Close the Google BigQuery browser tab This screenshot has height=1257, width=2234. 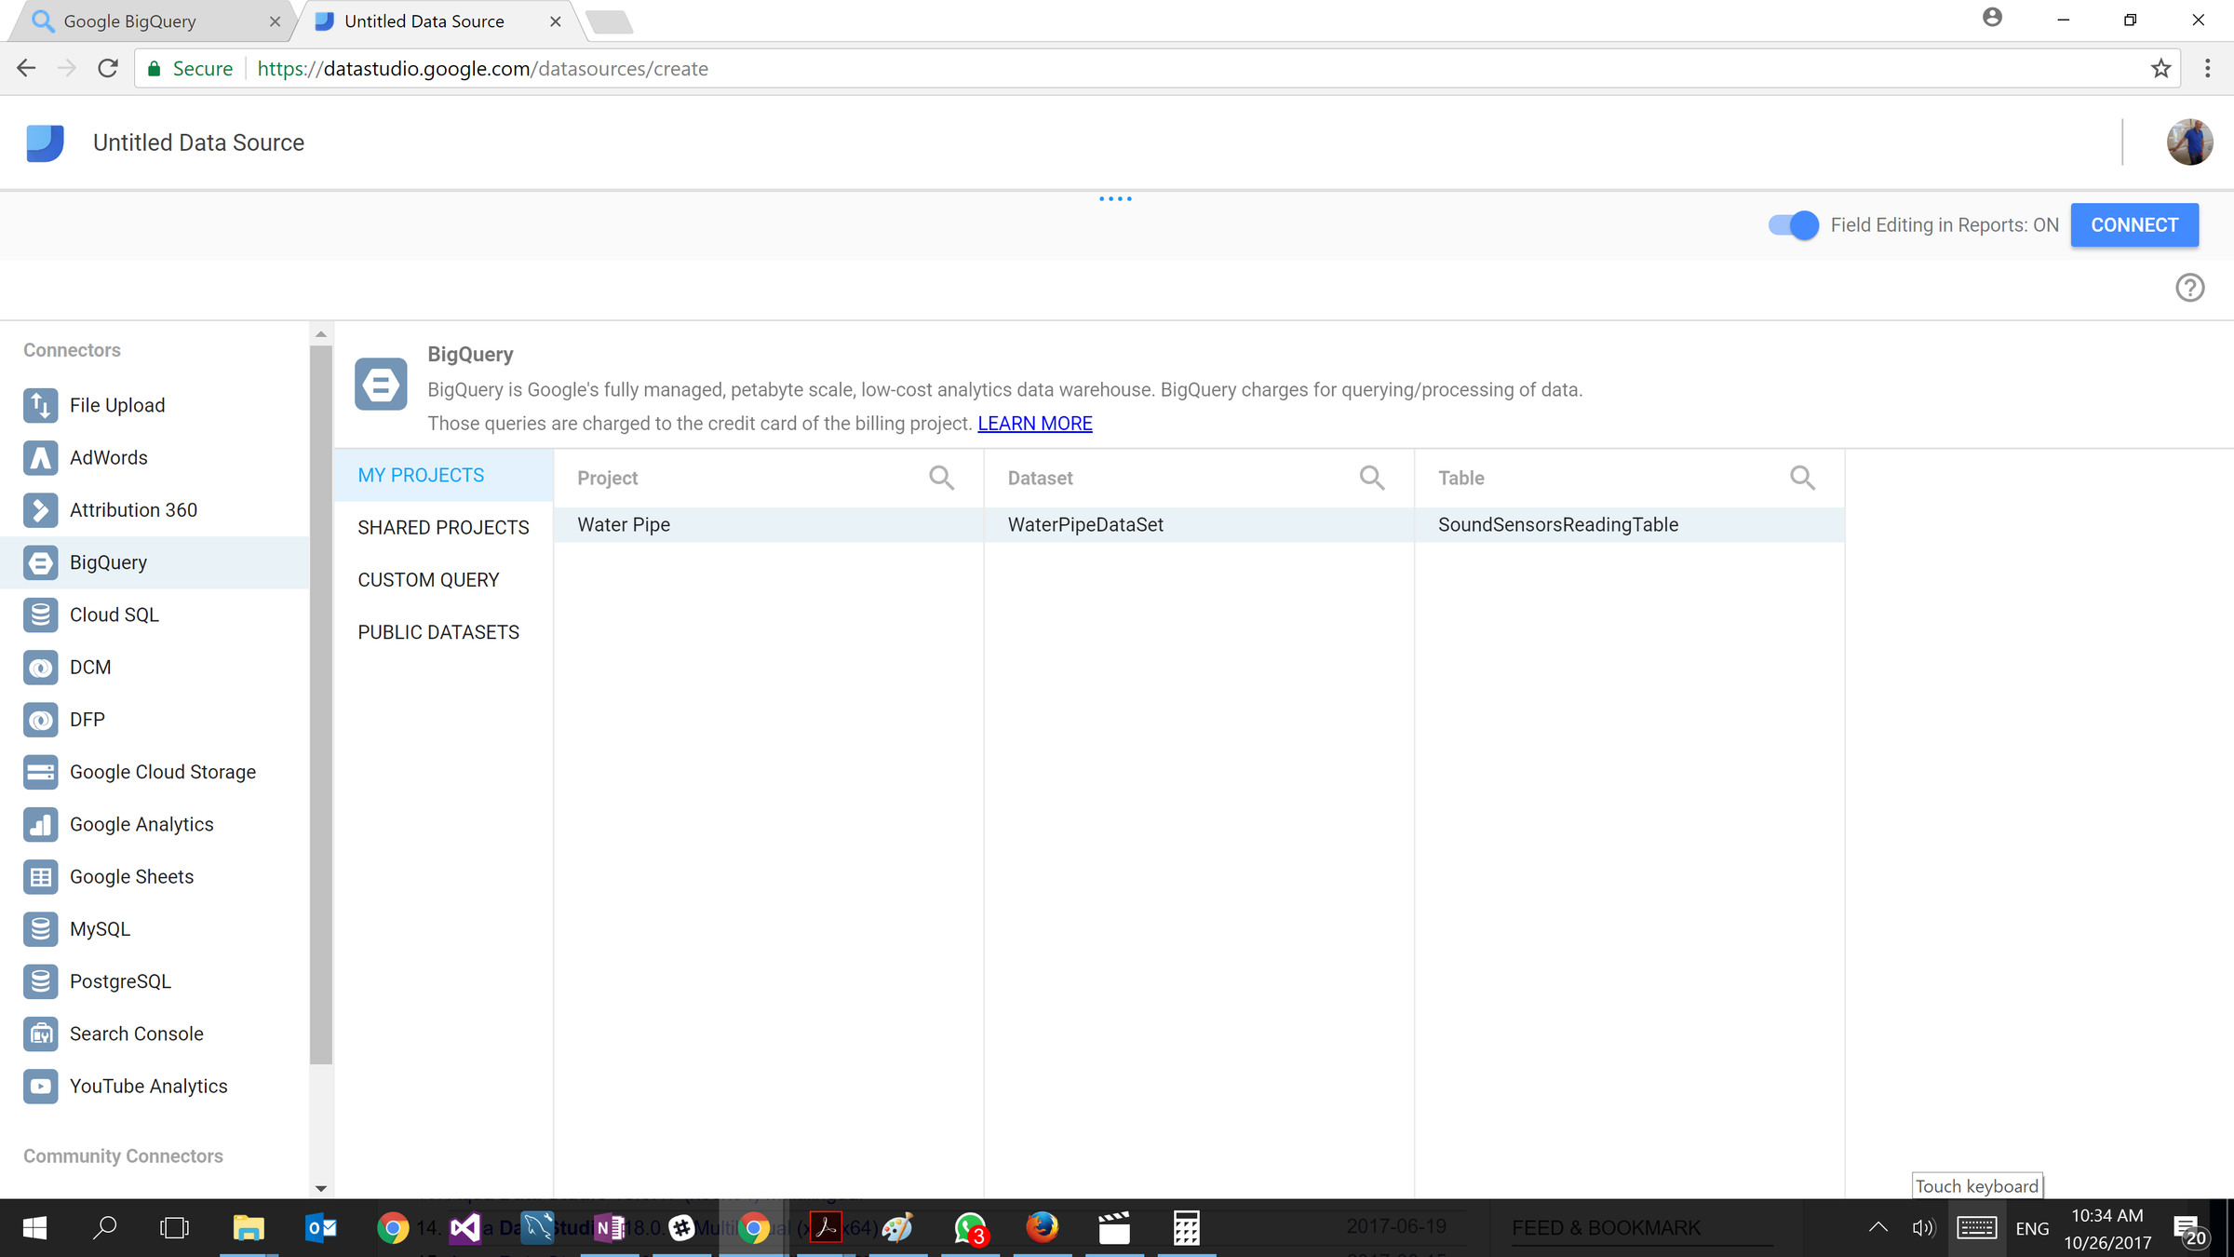pyautogui.click(x=275, y=21)
